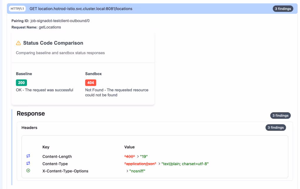Click the "Not Found" sandbox description text
Viewport: 300px width, 189px height.
[117, 92]
